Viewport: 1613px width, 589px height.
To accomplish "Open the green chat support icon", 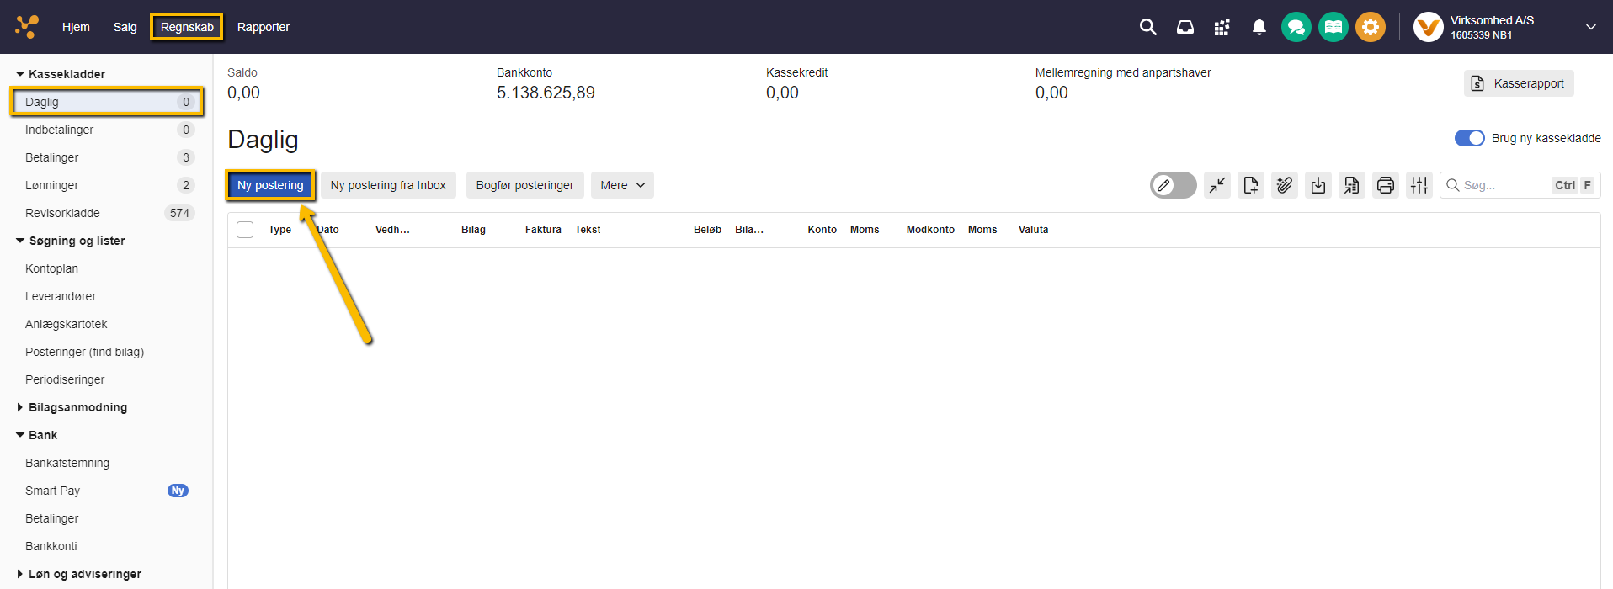I will click(x=1296, y=27).
